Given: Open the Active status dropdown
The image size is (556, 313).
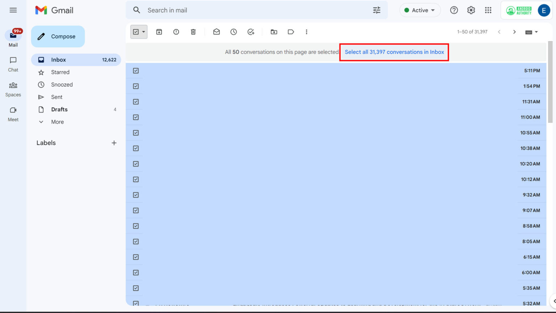Looking at the screenshot, I should (x=420, y=10).
